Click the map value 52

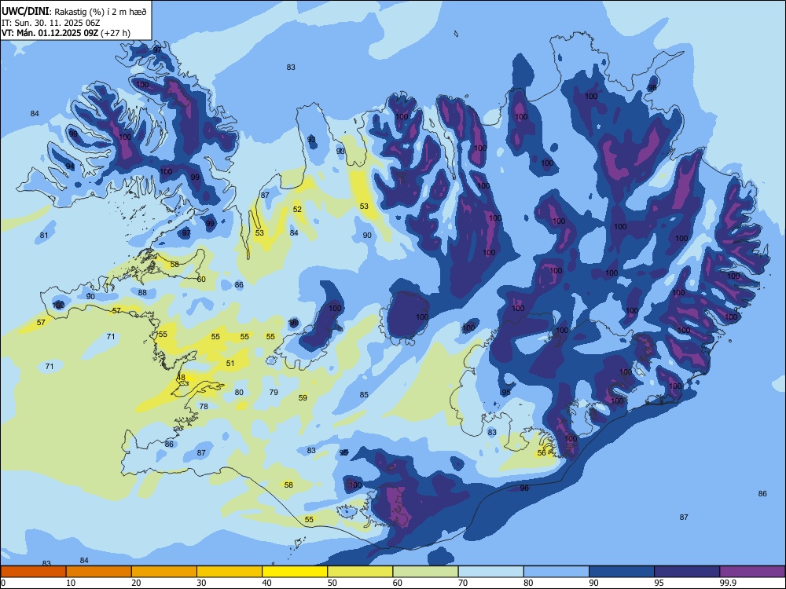click(297, 210)
